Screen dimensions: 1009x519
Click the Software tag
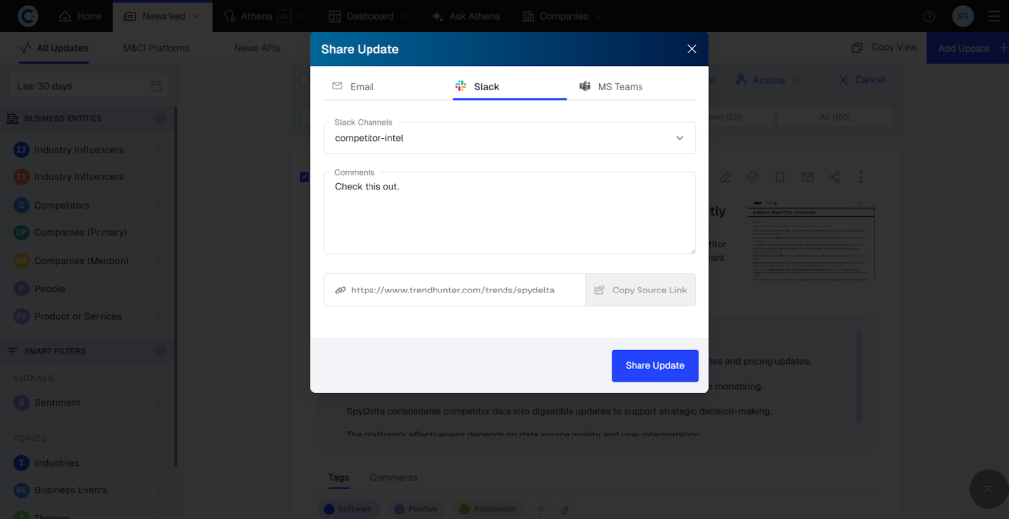[349, 509]
